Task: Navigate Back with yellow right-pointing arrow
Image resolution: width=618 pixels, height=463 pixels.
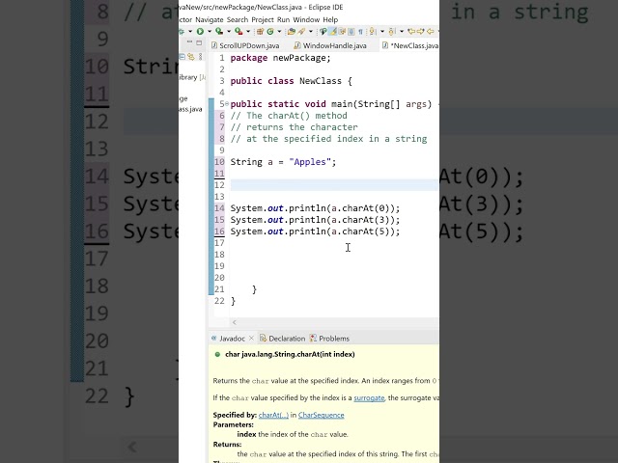Action: [420, 31]
